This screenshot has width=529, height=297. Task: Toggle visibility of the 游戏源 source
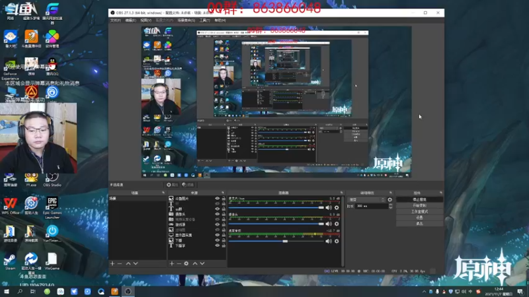pyautogui.click(x=218, y=224)
